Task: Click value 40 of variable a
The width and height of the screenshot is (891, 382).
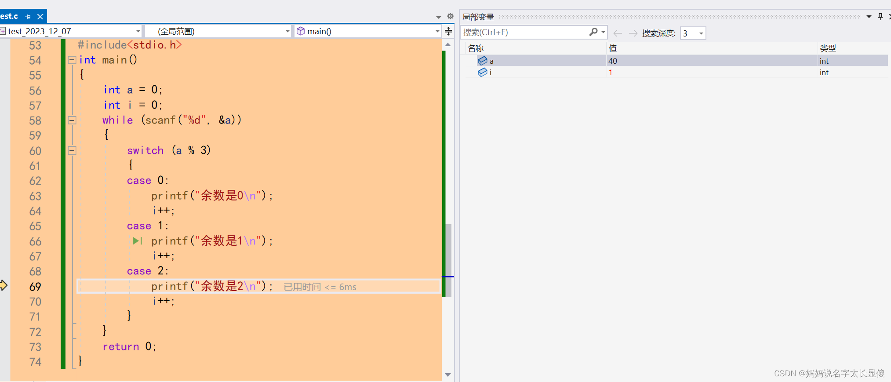Action: 613,61
